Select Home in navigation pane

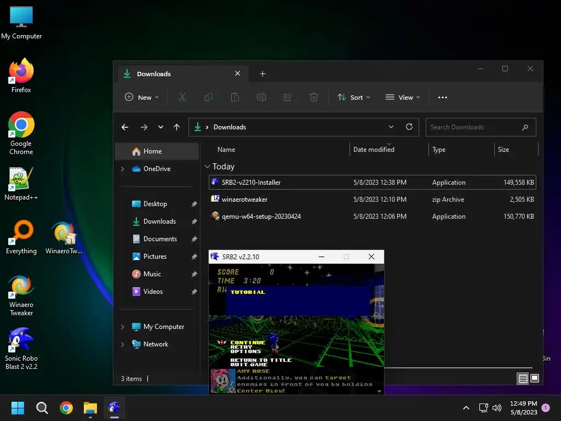[x=157, y=151]
